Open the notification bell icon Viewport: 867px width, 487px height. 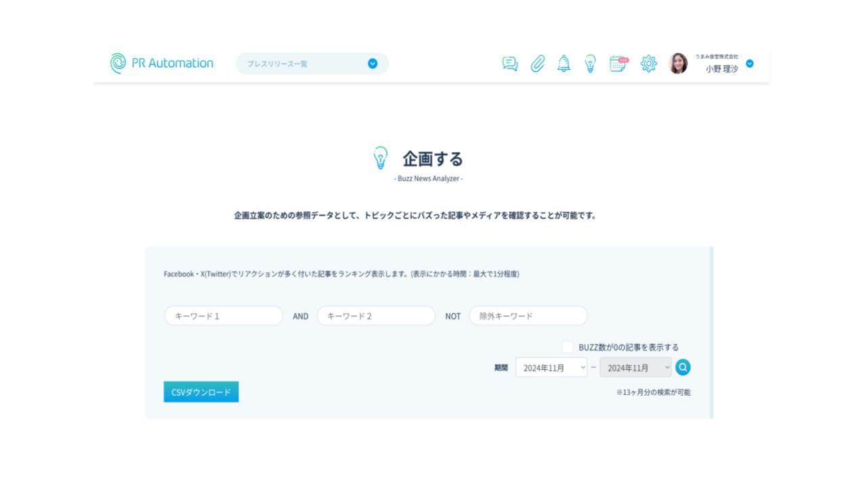(x=564, y=64)
